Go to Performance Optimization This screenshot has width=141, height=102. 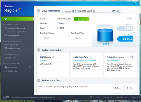tap(17, 32)
